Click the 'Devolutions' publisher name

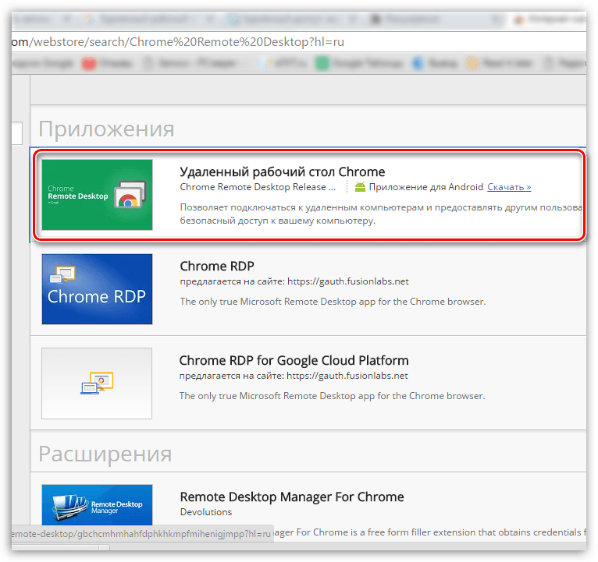point(206,512)
